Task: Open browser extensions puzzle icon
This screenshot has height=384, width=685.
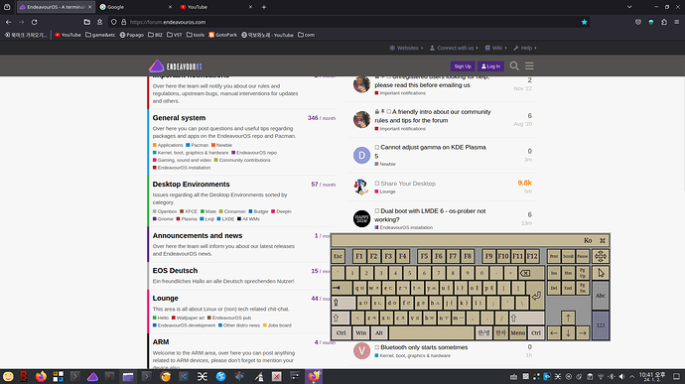Action: click(x=664, y=22)
